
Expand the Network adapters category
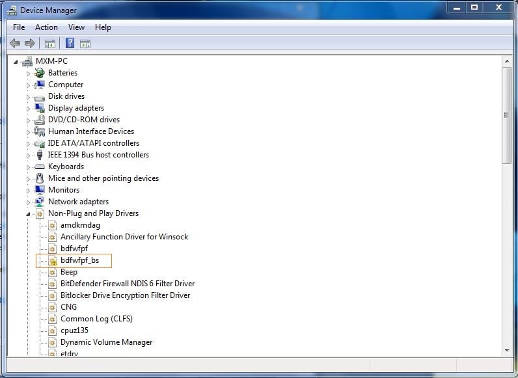point(28,202)
